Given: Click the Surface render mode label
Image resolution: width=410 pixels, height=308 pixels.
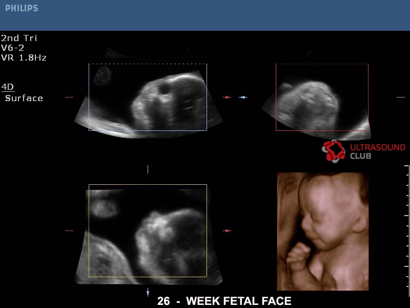Looking at the screenshot, I should click(x=24, y=98).
